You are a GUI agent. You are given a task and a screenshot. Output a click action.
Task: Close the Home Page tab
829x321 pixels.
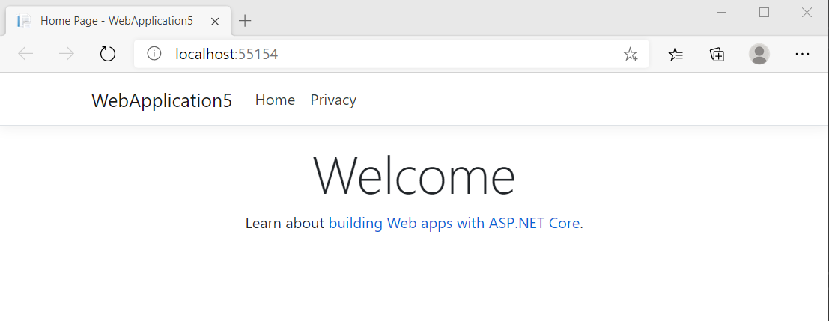tap(215, 21)
